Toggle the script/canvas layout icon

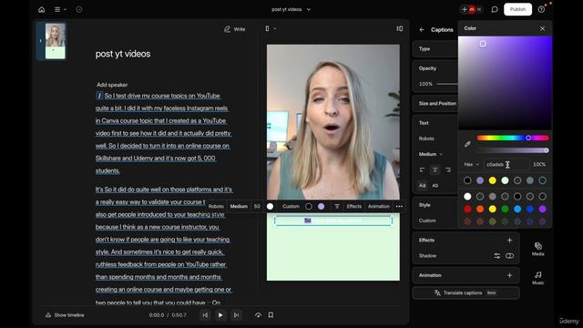399,28
